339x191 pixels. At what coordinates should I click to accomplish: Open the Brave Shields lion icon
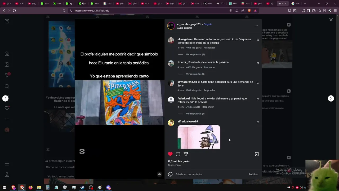coord(249,11)
